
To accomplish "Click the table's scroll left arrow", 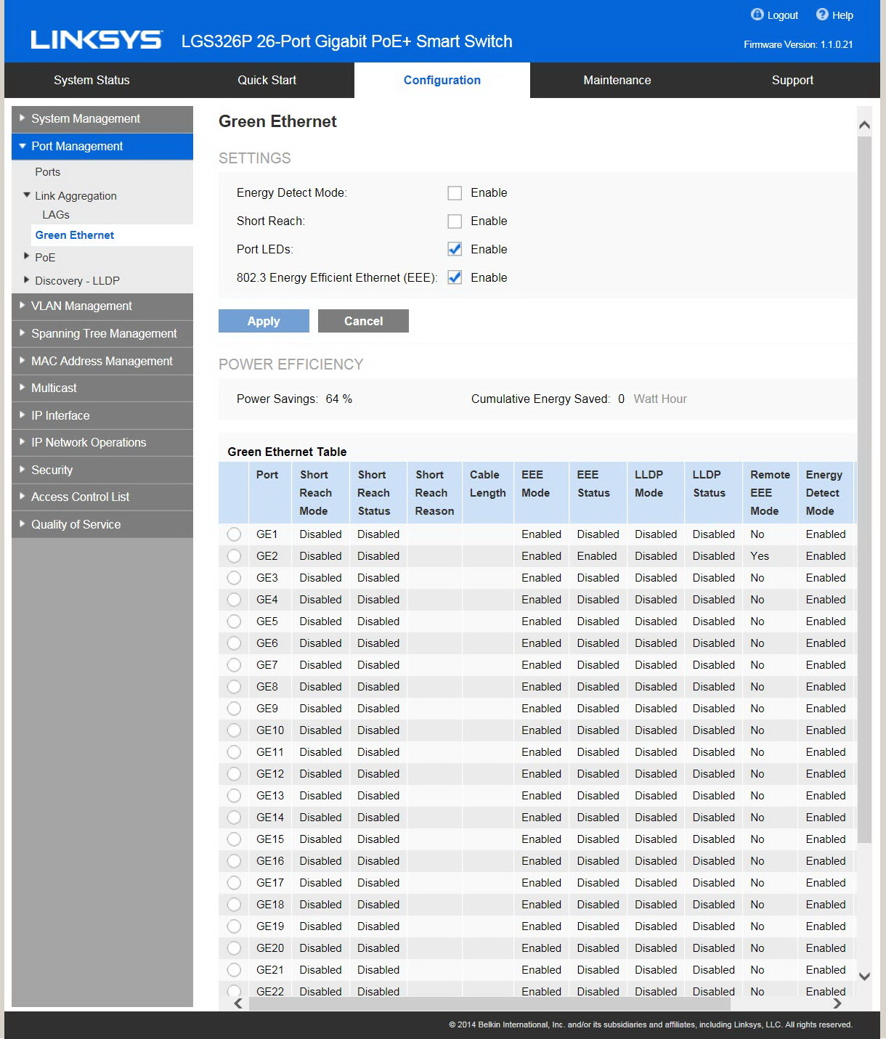I will pos(238,1003).
